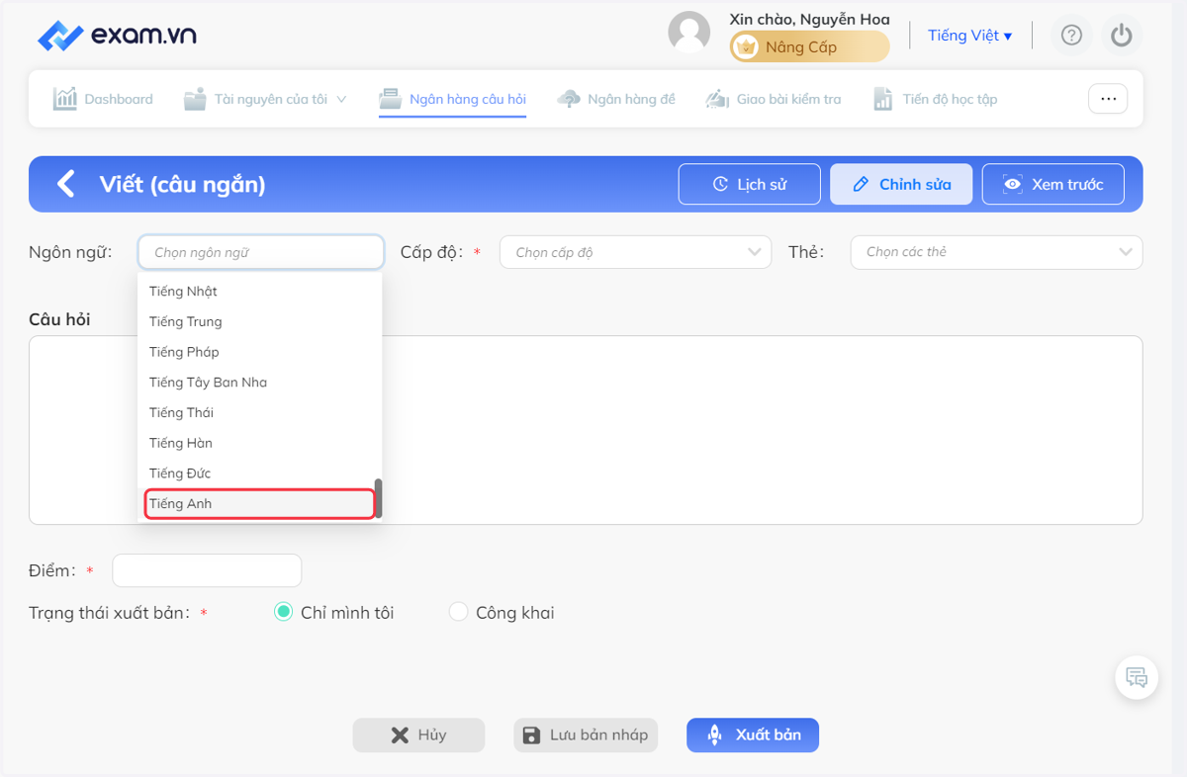Screen dimensions: 1187x777
Task: Click the Xuất bản publish button
Action: pos(753,734)
